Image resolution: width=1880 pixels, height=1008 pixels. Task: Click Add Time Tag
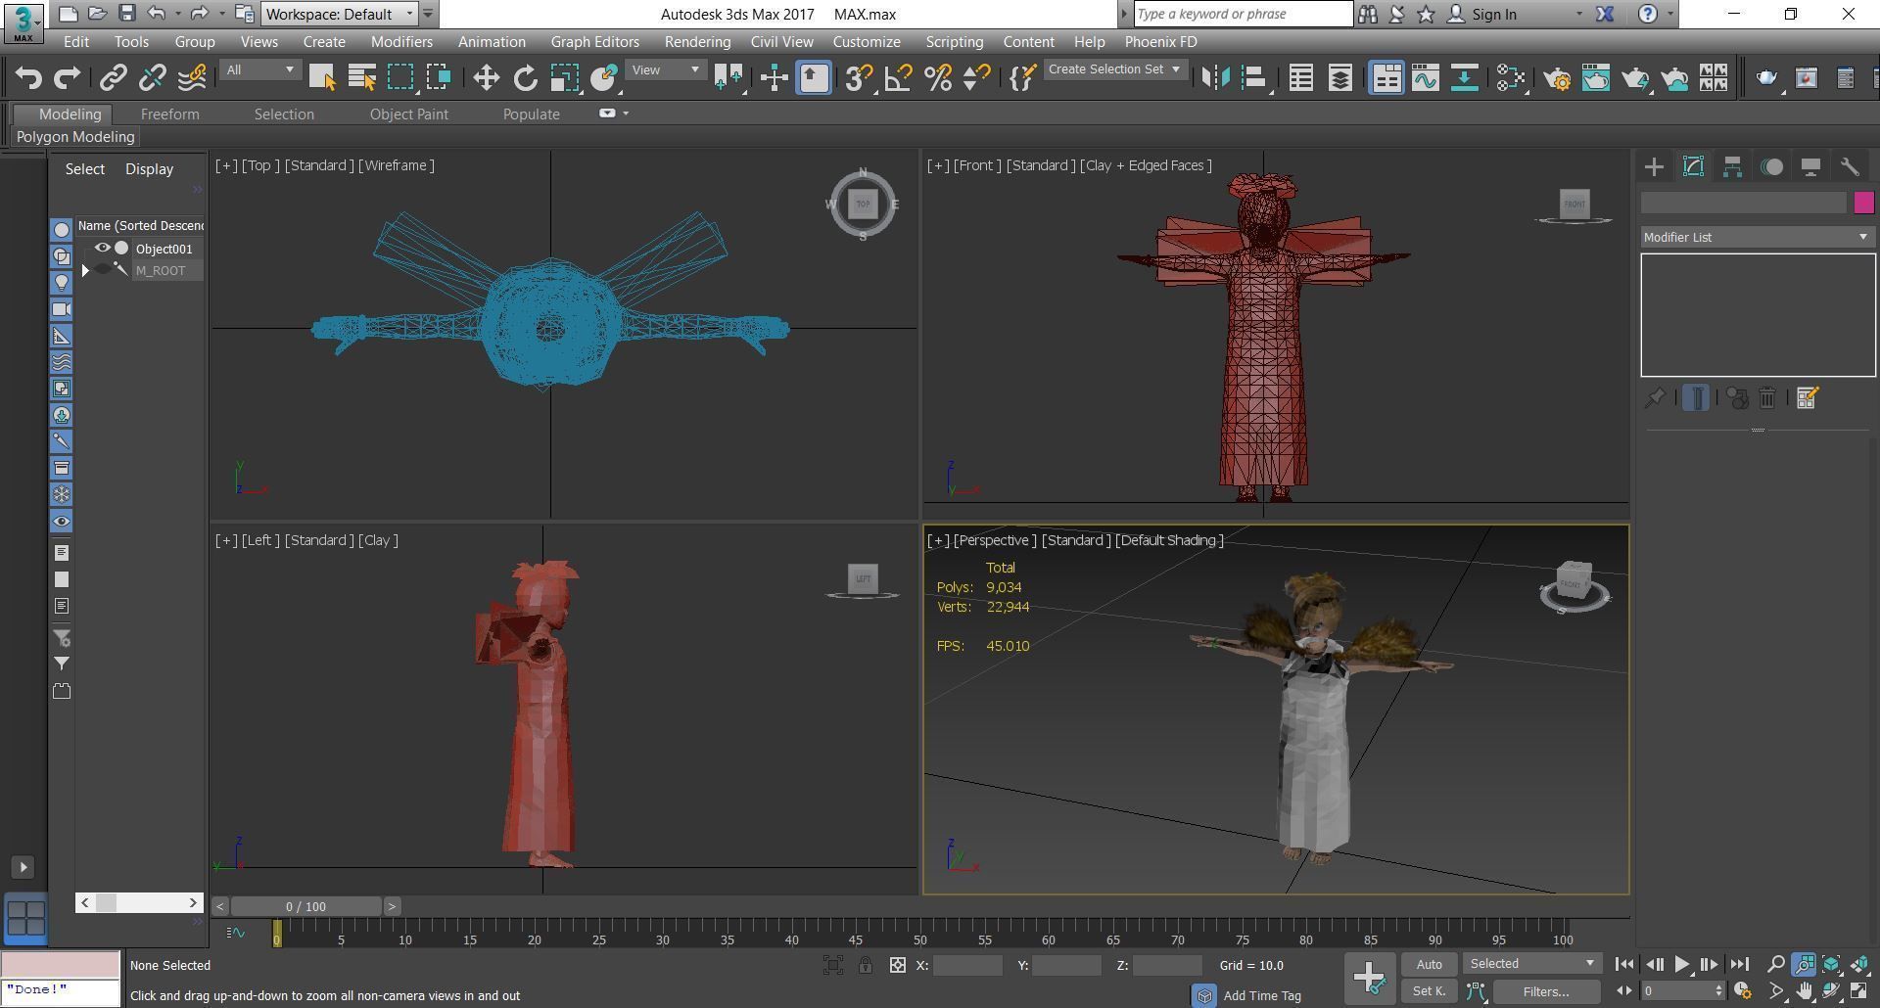coord(1262,995)
